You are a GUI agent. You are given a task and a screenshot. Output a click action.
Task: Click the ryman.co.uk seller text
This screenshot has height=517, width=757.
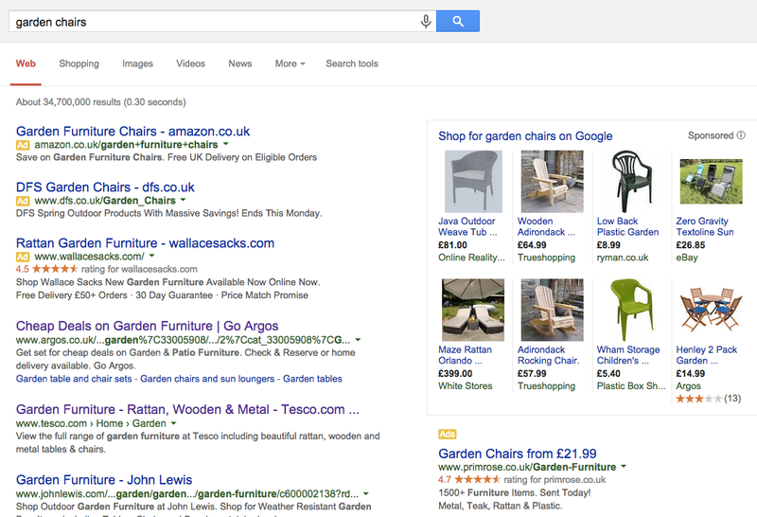pyautogui.click(x=623, y=258)
